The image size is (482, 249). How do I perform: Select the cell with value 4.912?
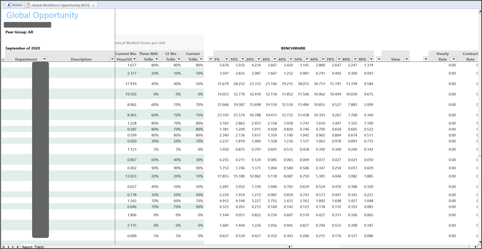coord(224,201)
